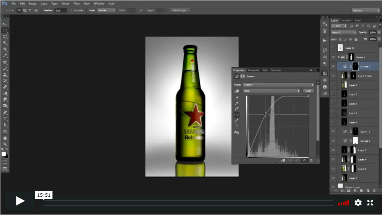Image resolution: width=382 pixels, height=215 pixels.
Task: Clip the adjustment to layer below
Action: (283, 160)
